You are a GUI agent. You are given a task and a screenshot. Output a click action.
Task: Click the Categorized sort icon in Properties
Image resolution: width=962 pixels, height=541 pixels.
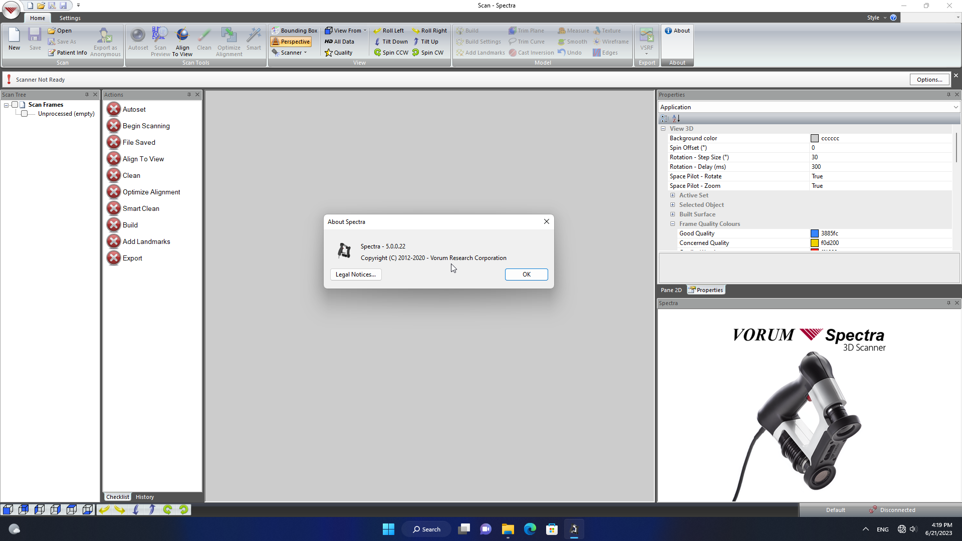(665, 119)
